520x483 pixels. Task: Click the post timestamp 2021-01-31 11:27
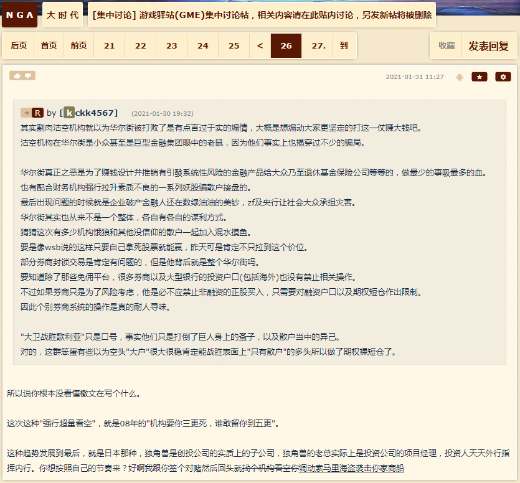pyautogui.click(x=415, y=77)
